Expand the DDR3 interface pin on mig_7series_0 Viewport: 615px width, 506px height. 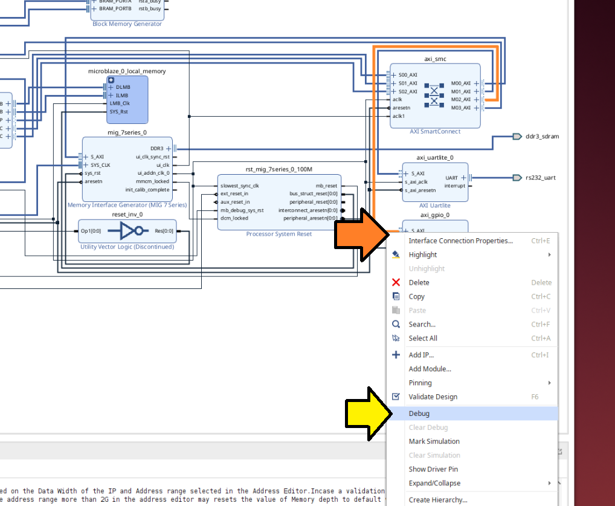coord(169,148)
